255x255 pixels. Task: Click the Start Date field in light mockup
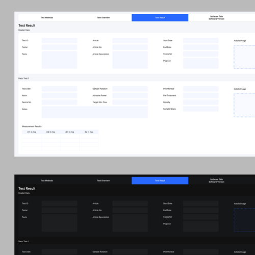tap(201, 40)
